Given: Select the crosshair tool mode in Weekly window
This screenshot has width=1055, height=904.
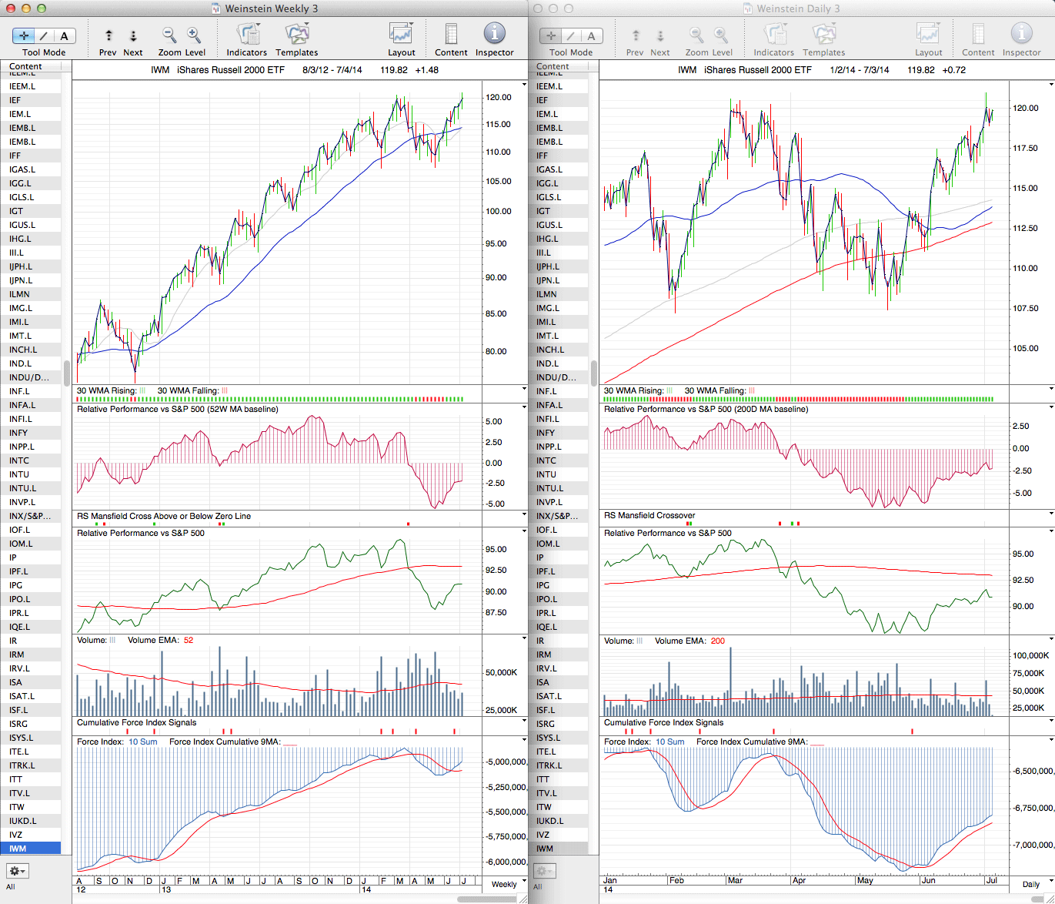Looking at the screenshot, I should [25, 35].
